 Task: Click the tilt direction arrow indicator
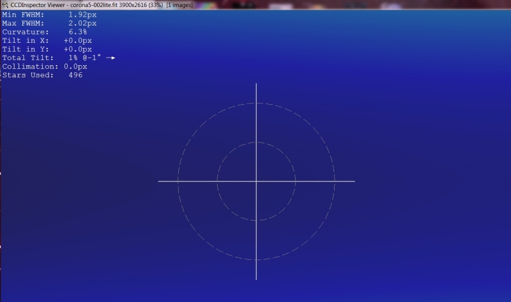[x=111, y=58]
